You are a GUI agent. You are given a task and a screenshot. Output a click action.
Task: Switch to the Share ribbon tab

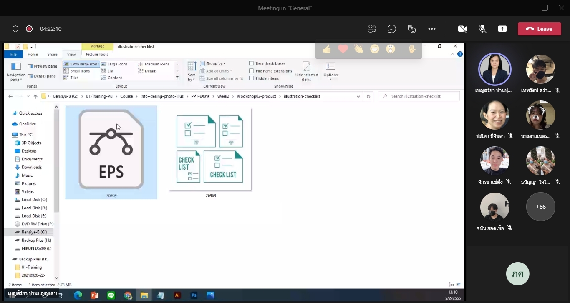coord(53,54)
